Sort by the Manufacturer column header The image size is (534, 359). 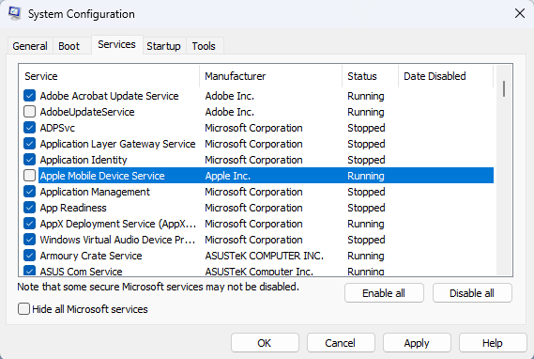point(270,76)
